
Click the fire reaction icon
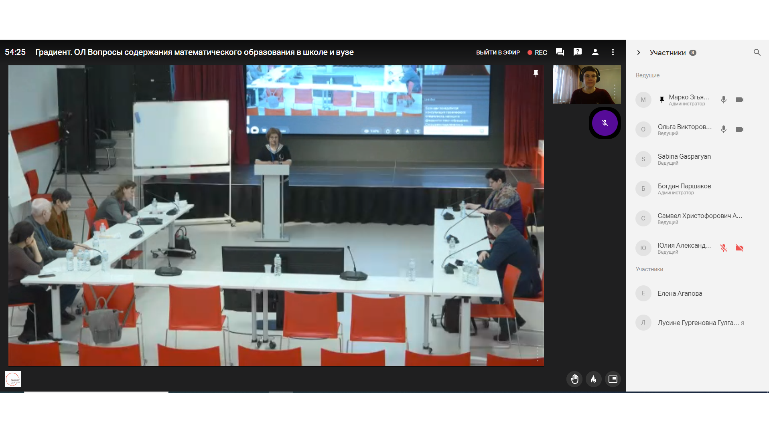[x=593, y=379]
